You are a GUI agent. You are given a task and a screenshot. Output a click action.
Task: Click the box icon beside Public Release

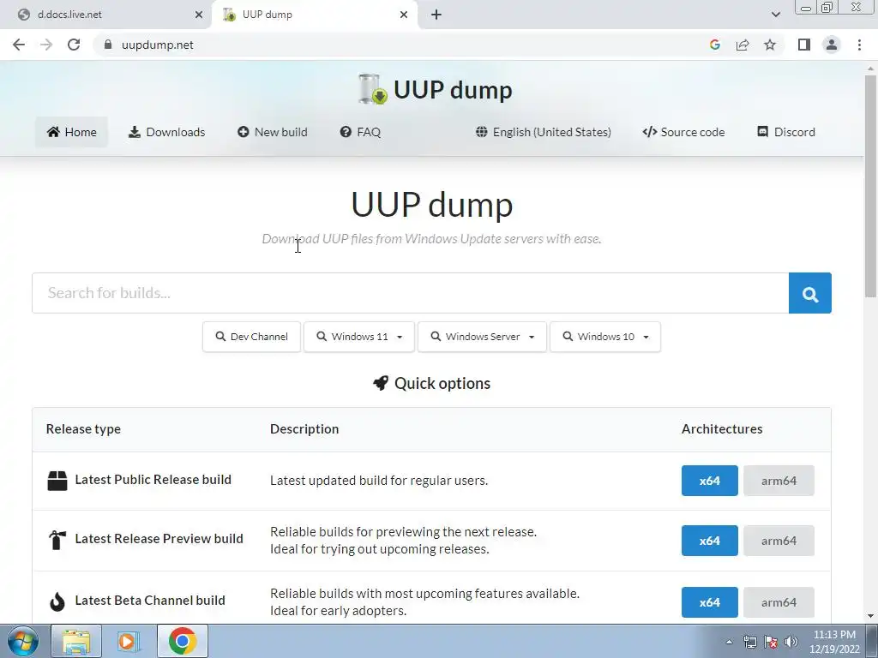pos(57,481)
